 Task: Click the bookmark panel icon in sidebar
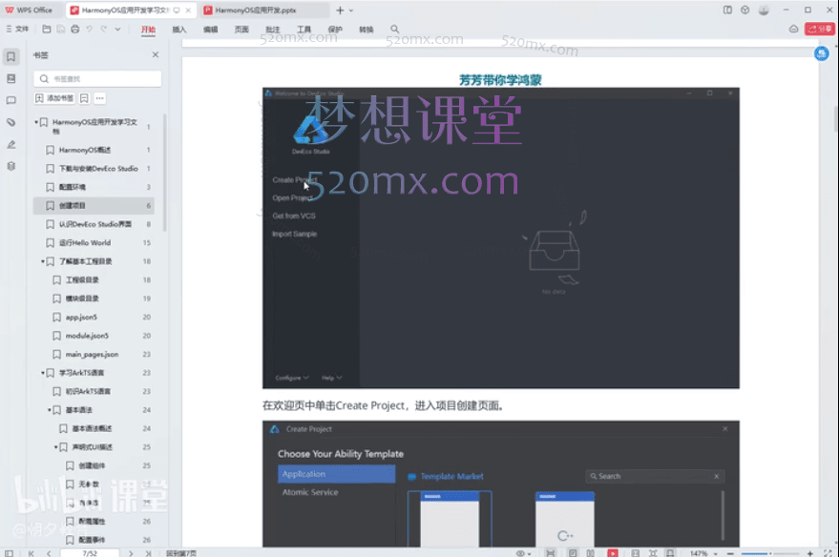pyautogui.click(x=11, y=56)
